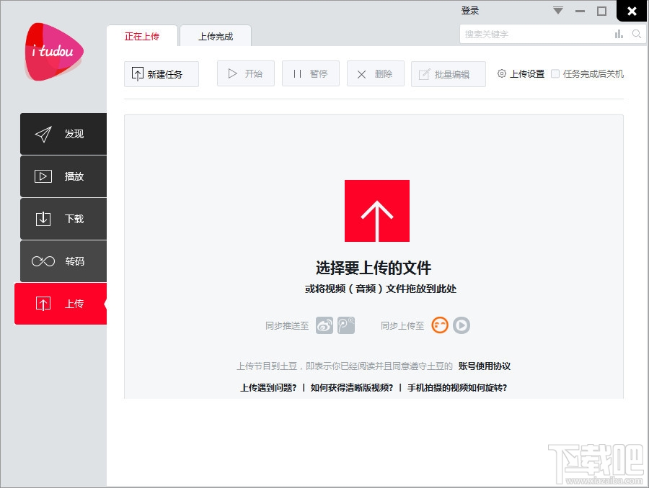Open the 发现 (Discover) sidebar section
Viewport: 649px width, 488px height.
coord(63,134)
